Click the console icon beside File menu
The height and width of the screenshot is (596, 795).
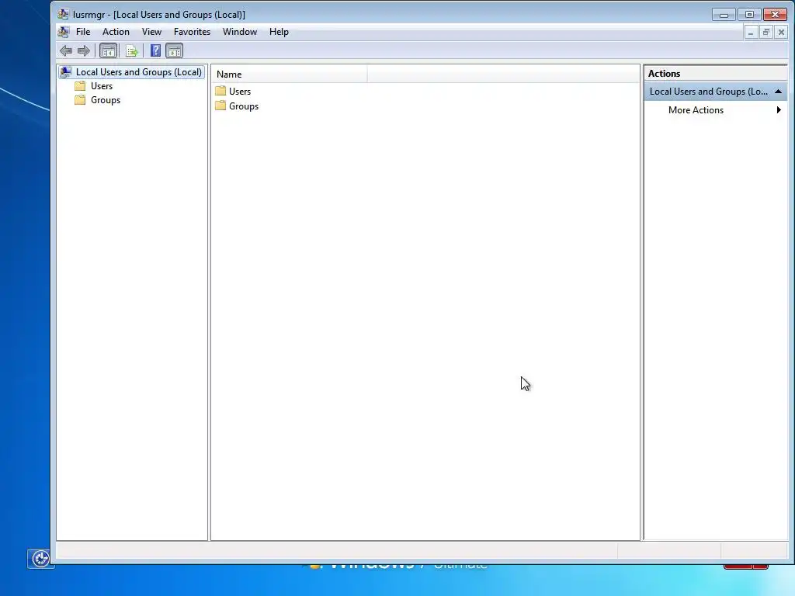pyautogui.click(x=64, y=32)
